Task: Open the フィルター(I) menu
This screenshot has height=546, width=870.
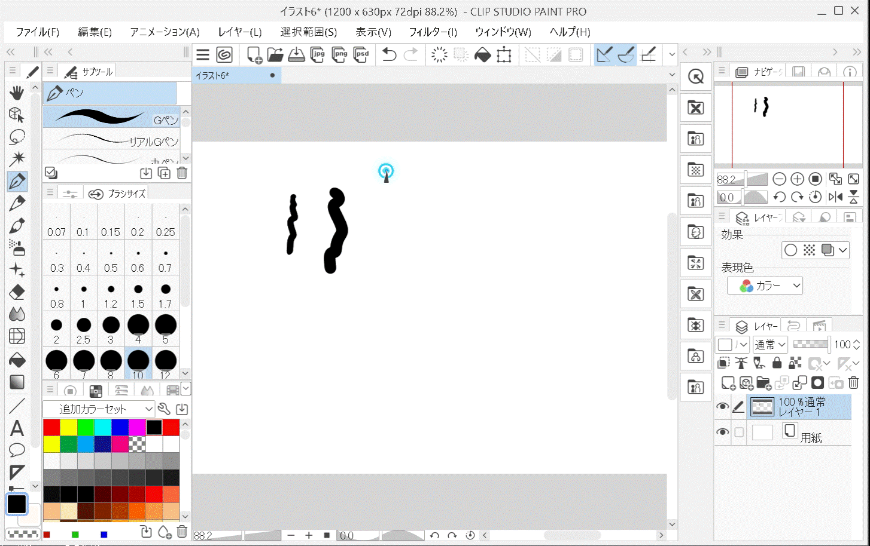Action: [x=433, y=32]
